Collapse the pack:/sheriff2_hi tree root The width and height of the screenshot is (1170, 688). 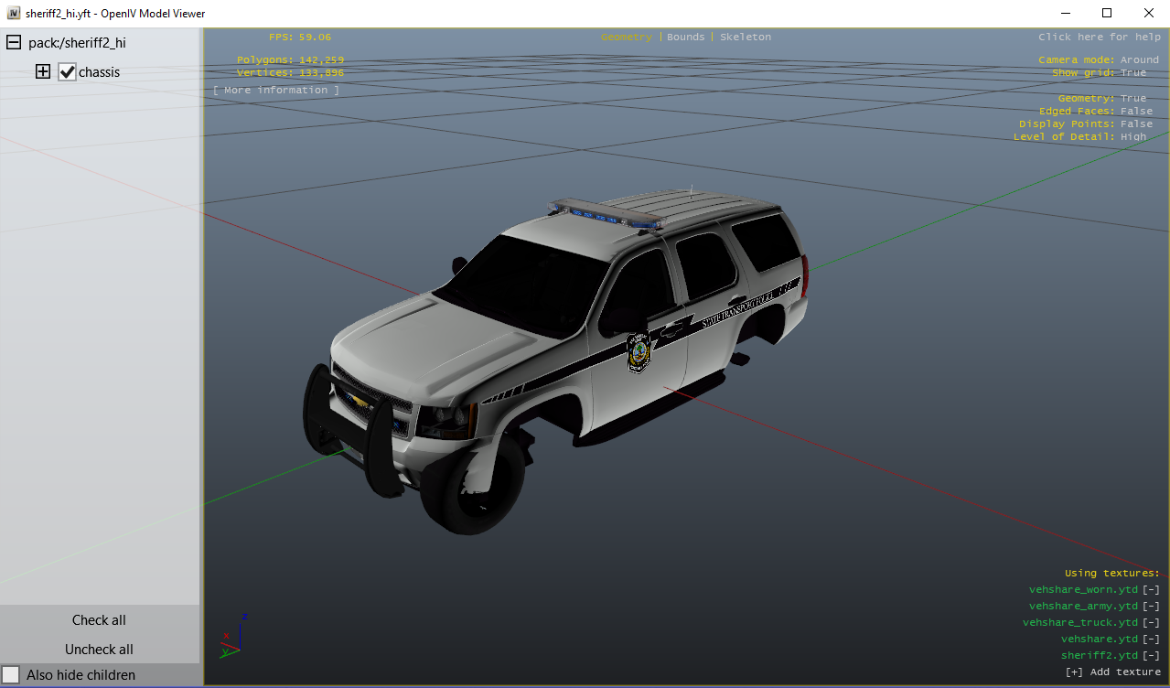14,42
